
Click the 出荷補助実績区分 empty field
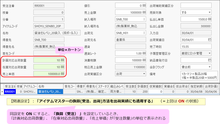[196, 6]
